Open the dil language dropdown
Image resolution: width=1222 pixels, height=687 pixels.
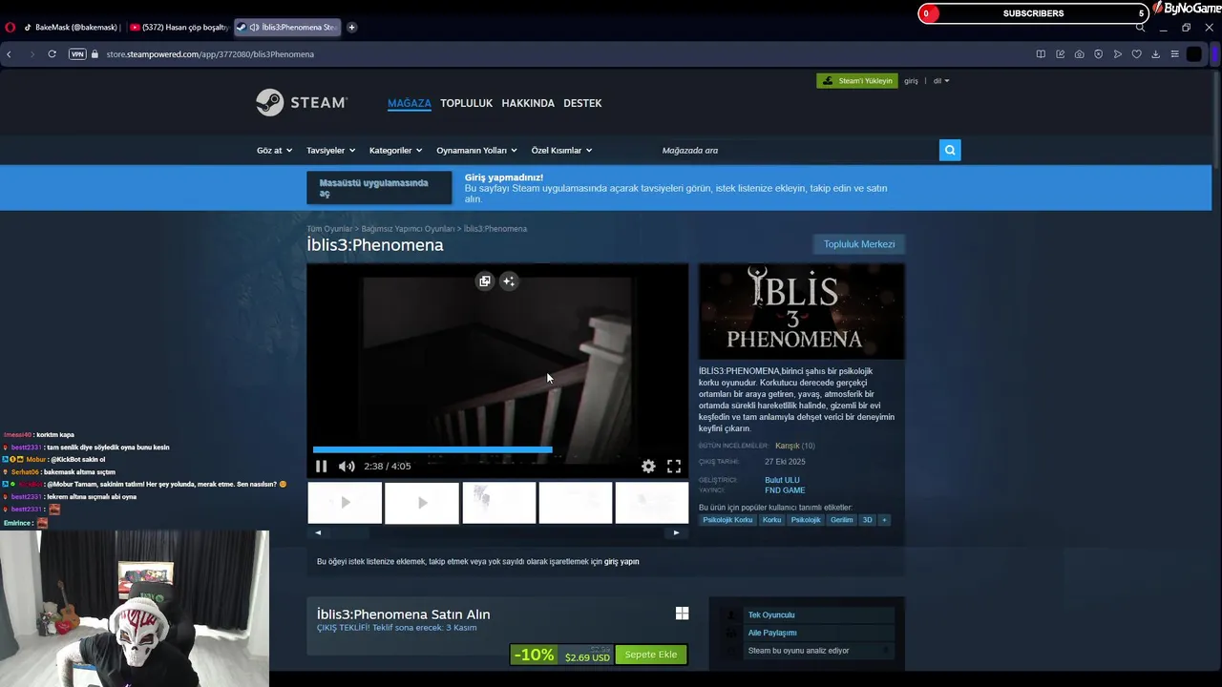coord(940,81)
